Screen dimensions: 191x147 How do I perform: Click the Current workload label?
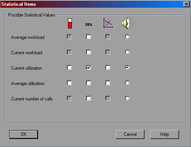27,53
